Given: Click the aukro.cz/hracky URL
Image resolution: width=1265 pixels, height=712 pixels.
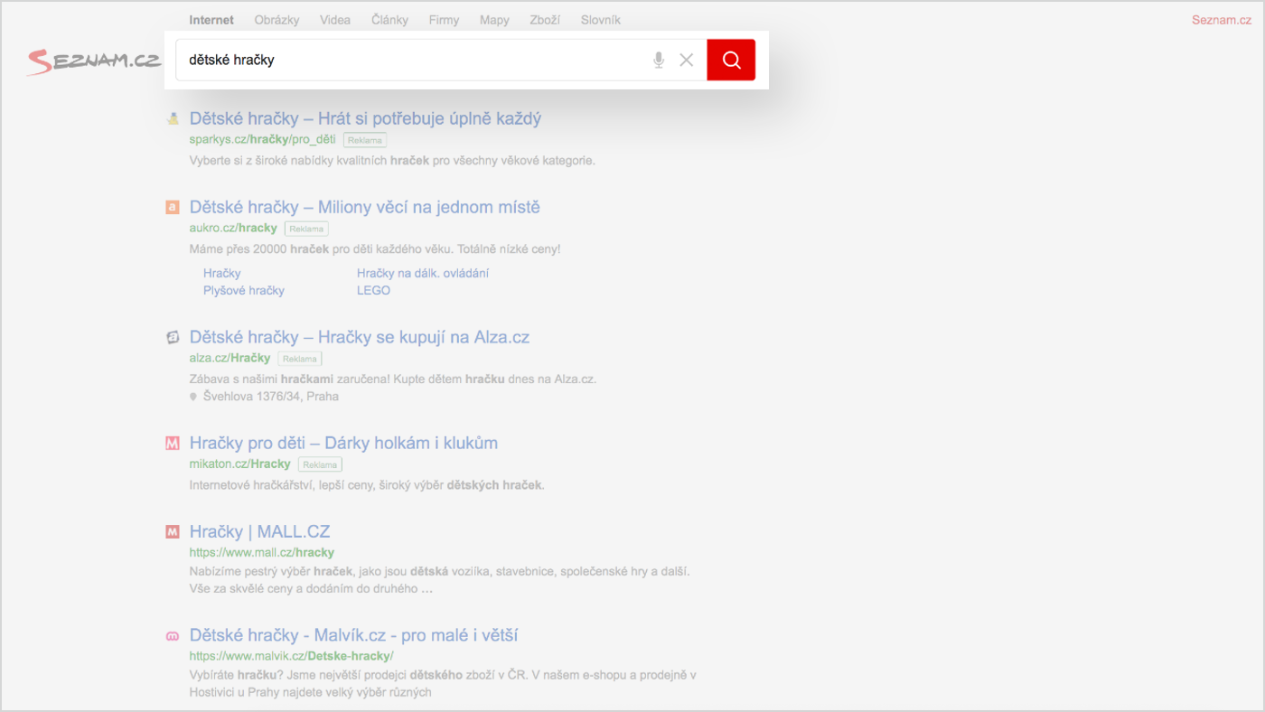Looking at the screenshot, I should pos(233,228).
